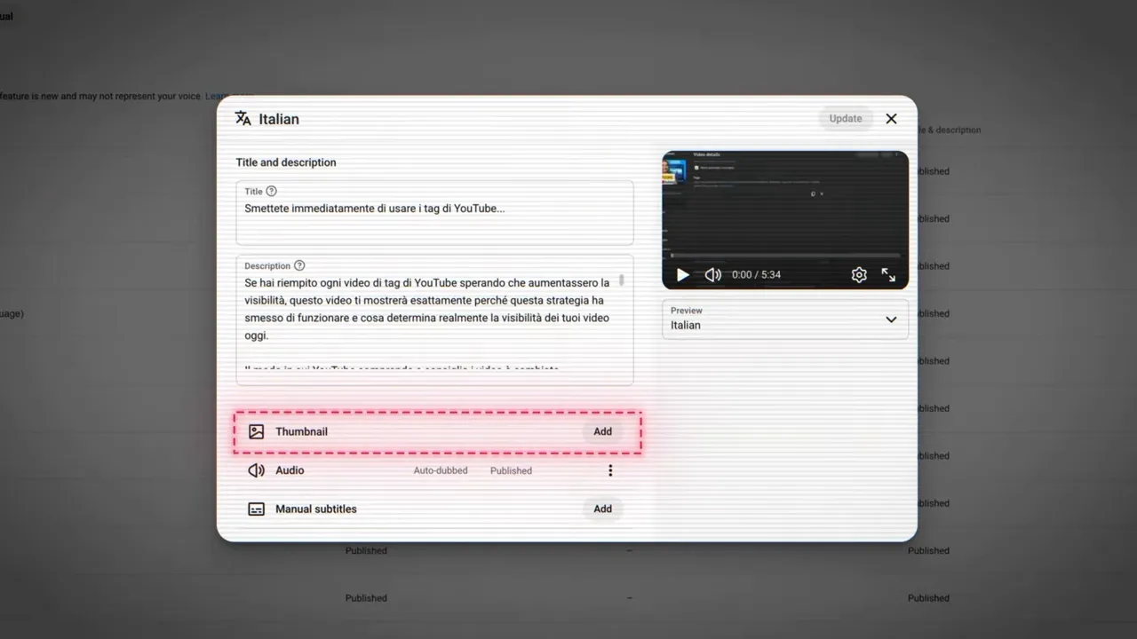Click the description field scrollbar
Image resolution: width=1137 pixels, height=639 pixels.
[x=622, y=280]
